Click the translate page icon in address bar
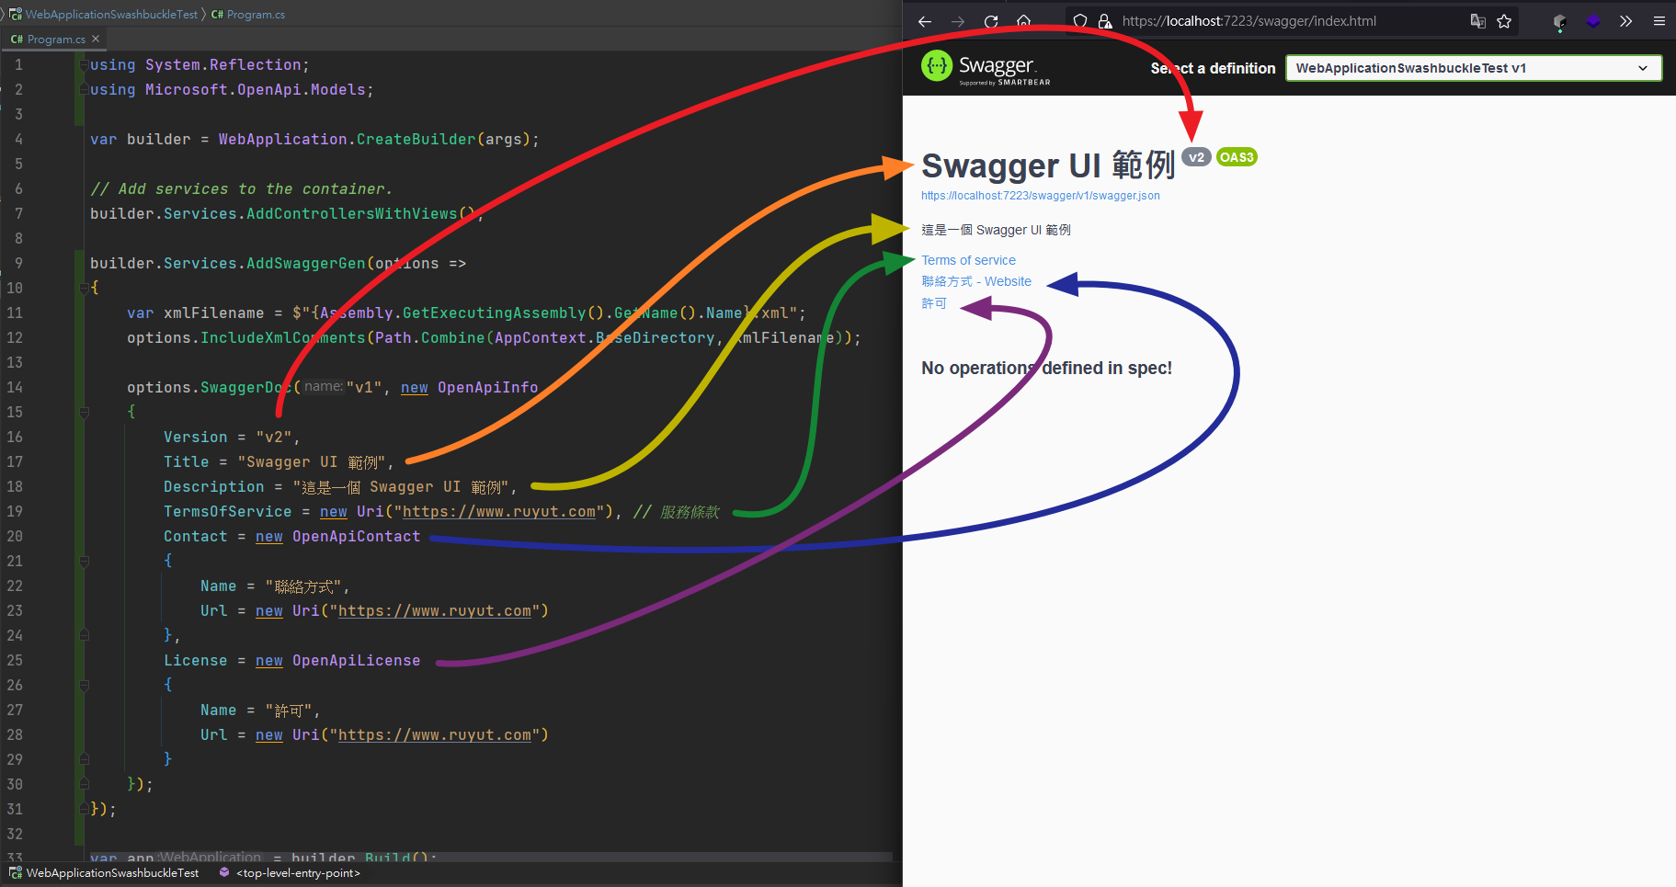The width and height of the screenshot is (1676, 887). click(1477, 21)
